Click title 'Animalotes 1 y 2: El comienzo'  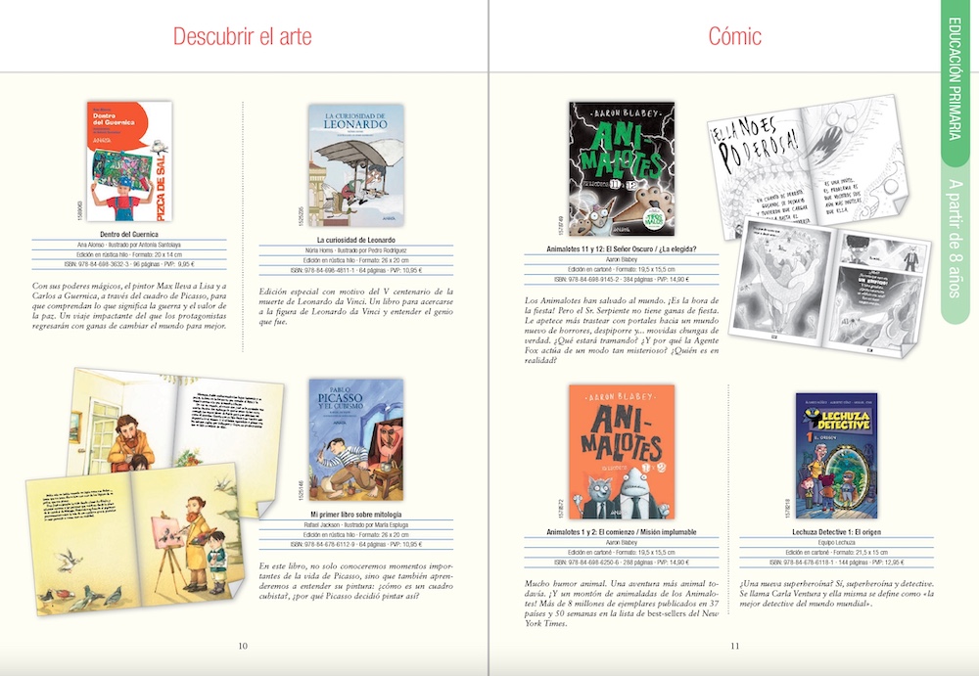[x=622, y=532]
